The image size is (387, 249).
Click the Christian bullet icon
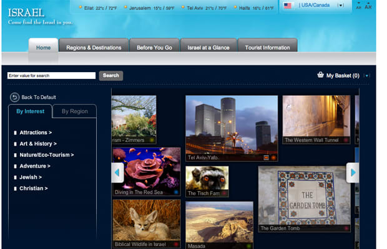click(x=16, y=189)
